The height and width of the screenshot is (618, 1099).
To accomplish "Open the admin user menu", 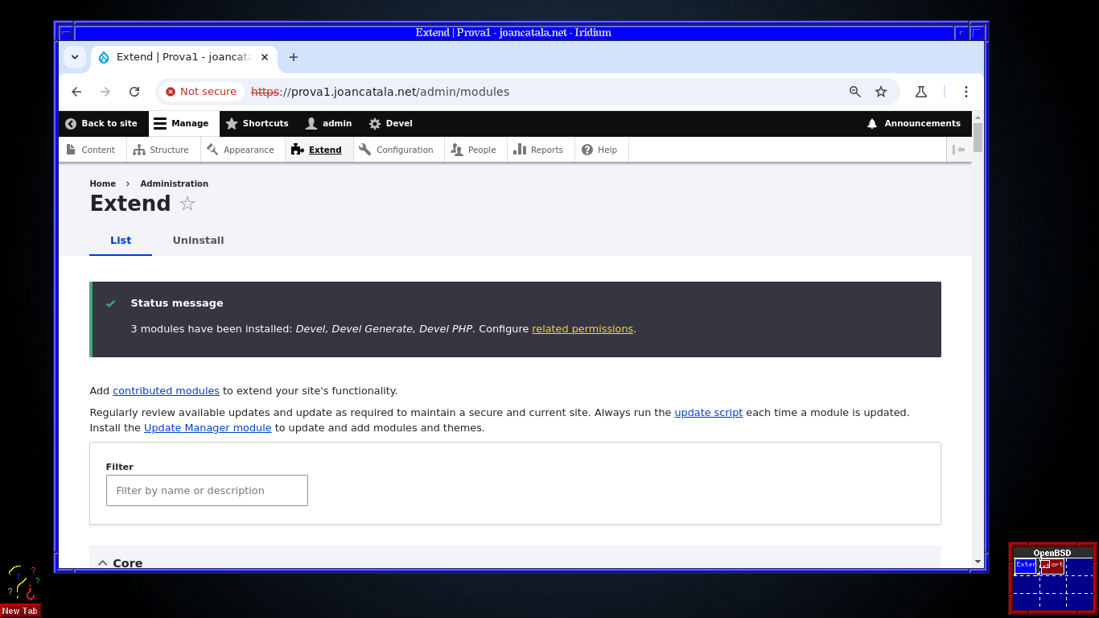I will pos(328,123).
